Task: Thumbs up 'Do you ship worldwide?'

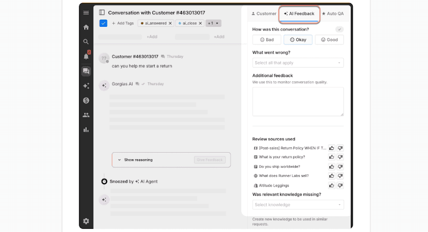Action: (332, 167)
